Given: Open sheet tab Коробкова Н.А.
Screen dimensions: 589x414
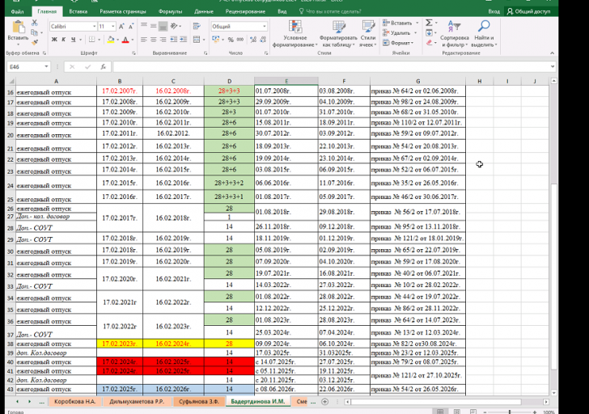Looking at the screenshot, I should coord(74,402).
